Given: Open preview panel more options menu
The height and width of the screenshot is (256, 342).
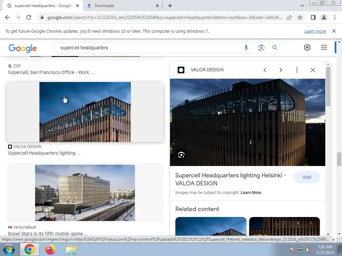Looking at the screenshot, I should pos(297,70).
